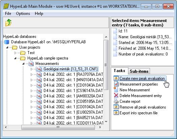Click the New Measurement document icon
The height and width of the screenshot is (139, 177).
116,90
